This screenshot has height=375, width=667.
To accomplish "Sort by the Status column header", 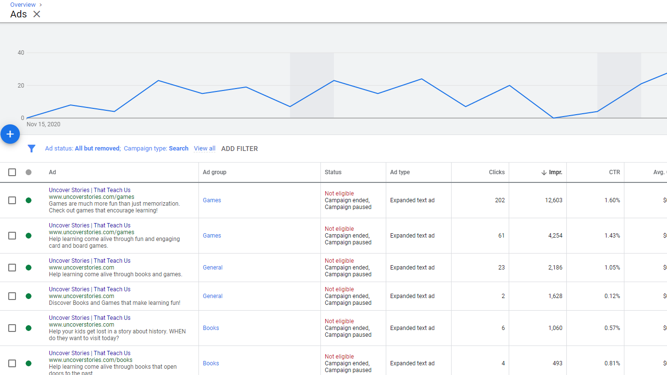I will click(x=333, y=172).
